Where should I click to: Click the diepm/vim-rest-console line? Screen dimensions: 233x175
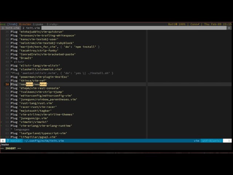pyautogui.click(x=35, y=88)
